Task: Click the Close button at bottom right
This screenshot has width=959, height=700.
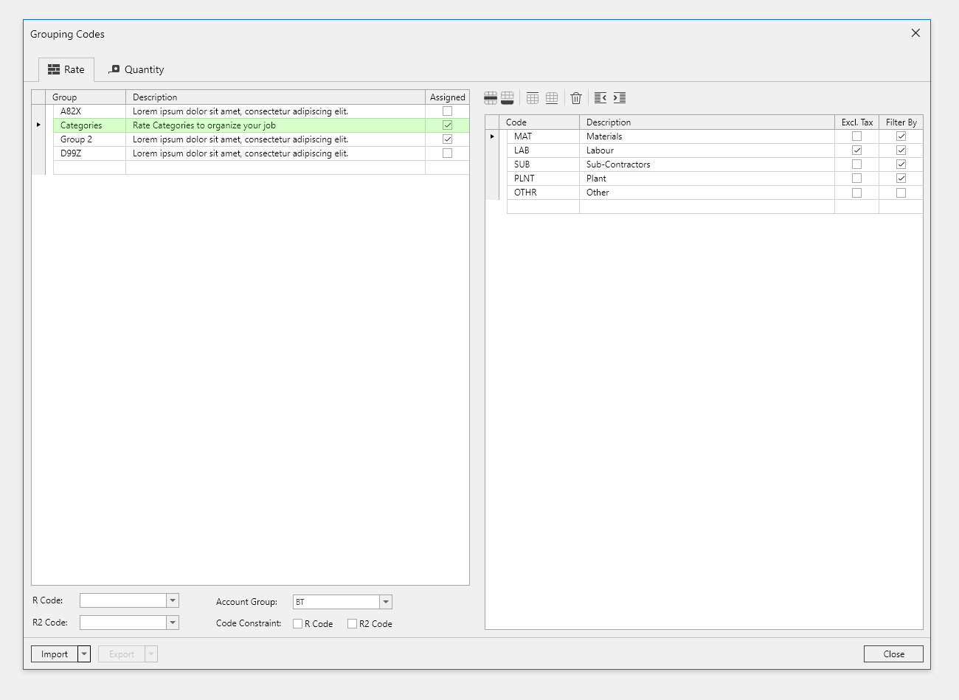Action: pyautogui.click(x=893, y=654)
